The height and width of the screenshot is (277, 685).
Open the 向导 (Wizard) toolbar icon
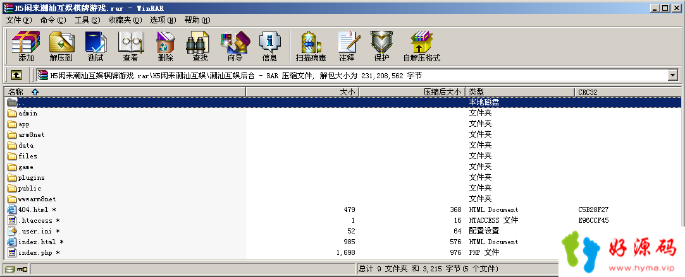[235, 47]
